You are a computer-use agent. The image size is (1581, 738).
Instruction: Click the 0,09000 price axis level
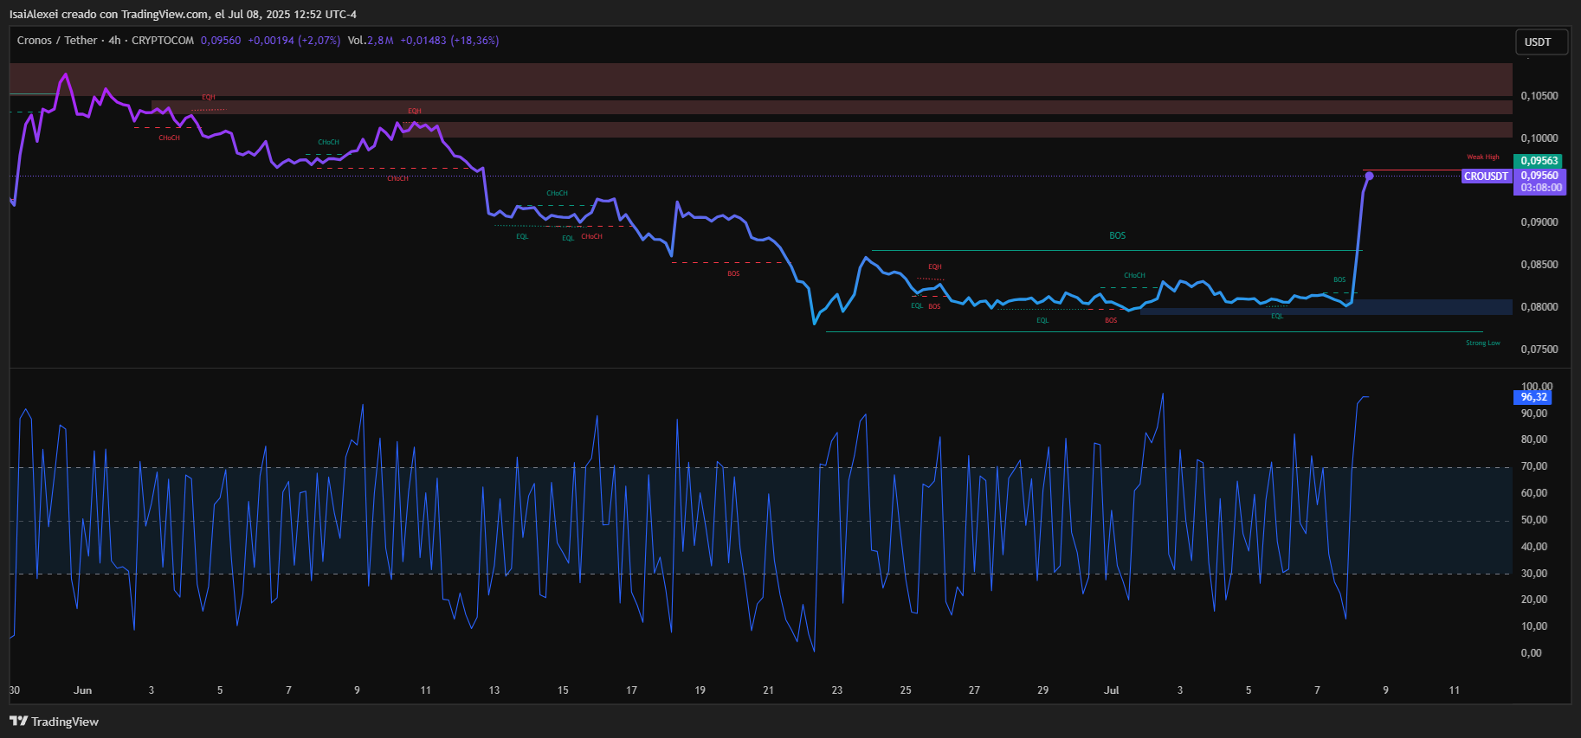[1539, 222]
